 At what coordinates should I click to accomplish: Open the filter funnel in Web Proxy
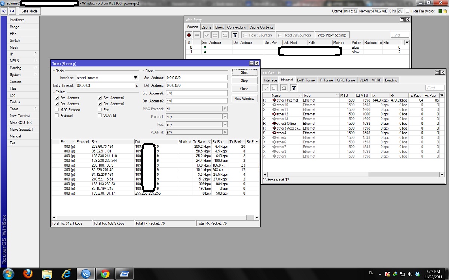(x=235, y=35)
